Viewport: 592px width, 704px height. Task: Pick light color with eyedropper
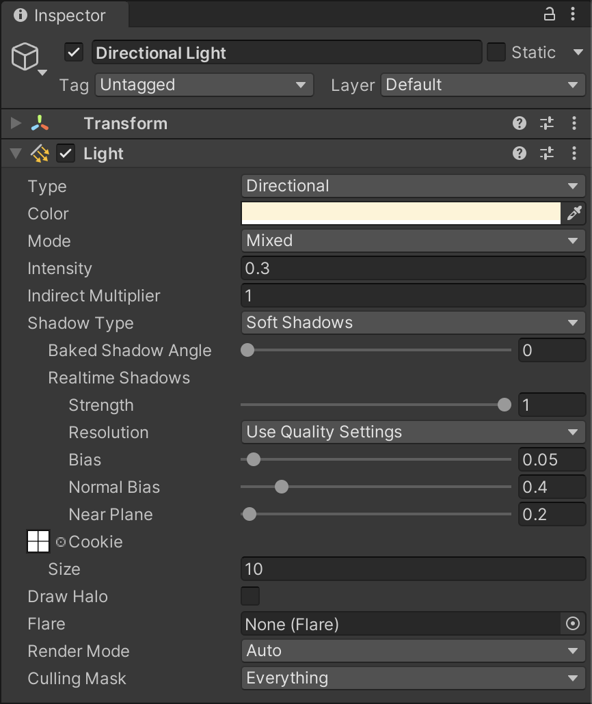pyautogui.click(x=574, y=214)
